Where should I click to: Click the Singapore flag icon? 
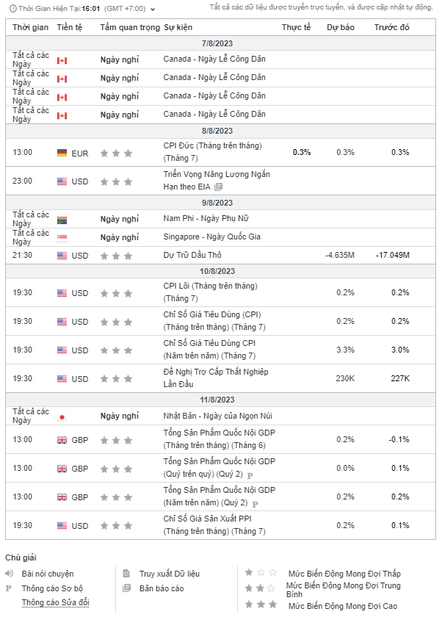click(62, 238)
